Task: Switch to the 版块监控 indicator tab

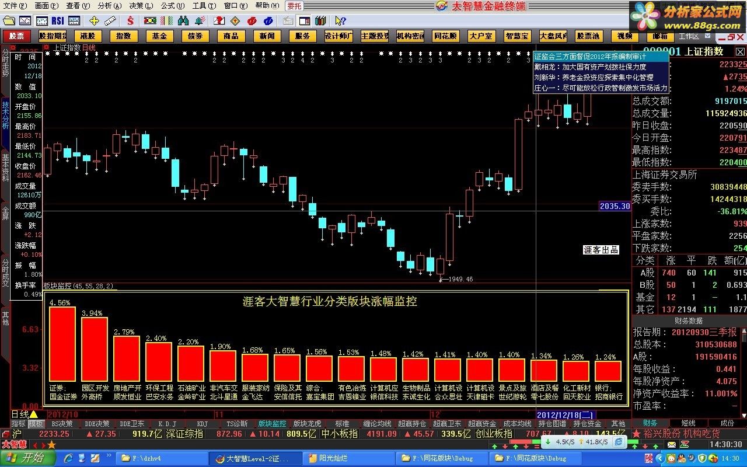Action: click(272, 423)
